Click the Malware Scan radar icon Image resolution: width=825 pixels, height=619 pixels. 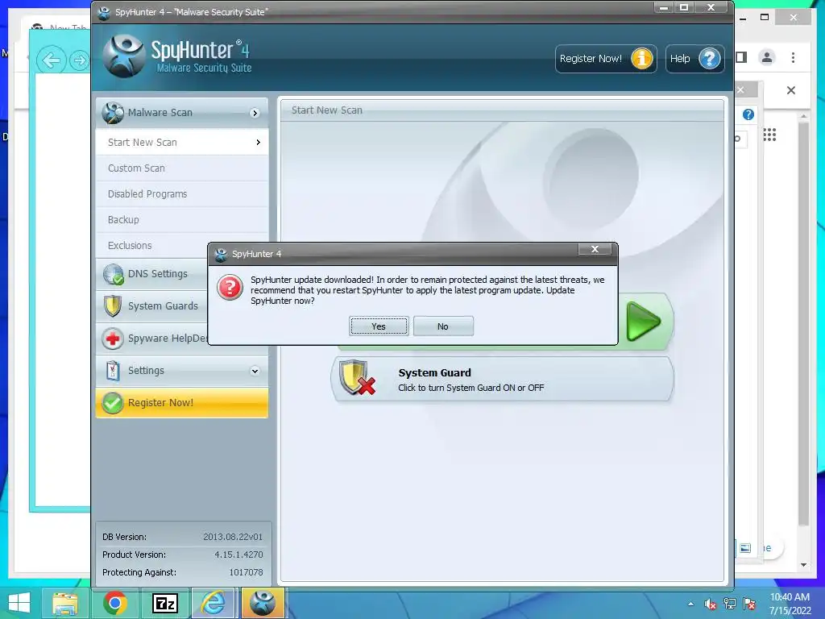tap(113, 113)
